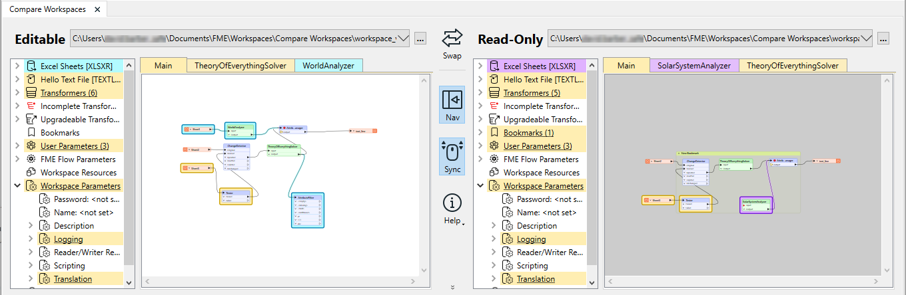
Task: Click Upgradeable Transformers icon in Read-Only tree
Action: (493, 120)
